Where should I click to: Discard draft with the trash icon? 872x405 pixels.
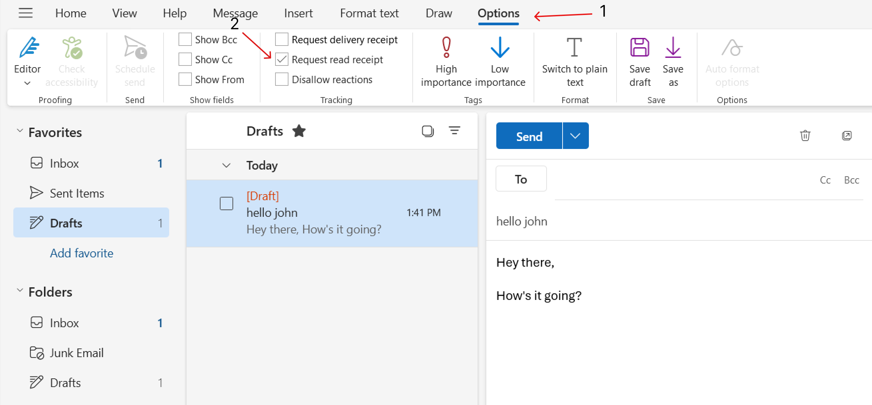pos(805,136)
